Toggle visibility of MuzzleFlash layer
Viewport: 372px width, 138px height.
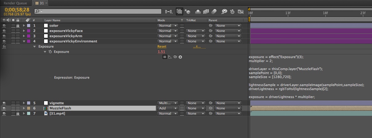tap(4, 108)
